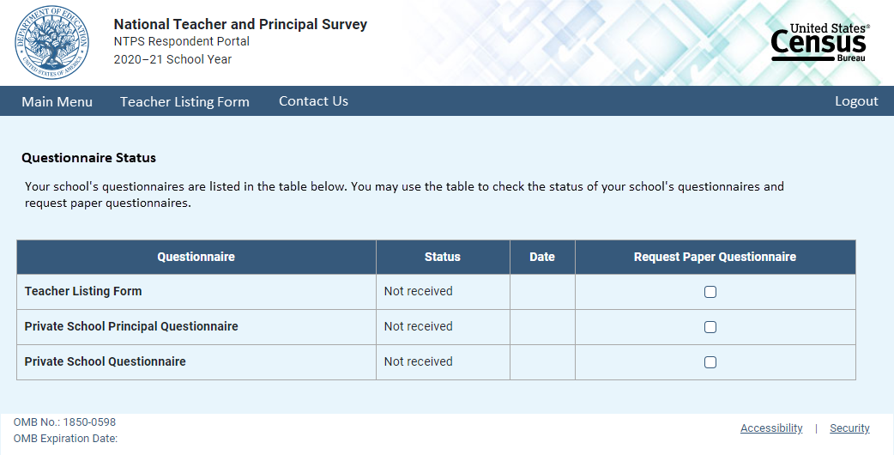Image resolution: width=894 pixels, height=455 pixels.
Task: Click the National Teacher and Principal Survey title
Action: tap(240, 24)
